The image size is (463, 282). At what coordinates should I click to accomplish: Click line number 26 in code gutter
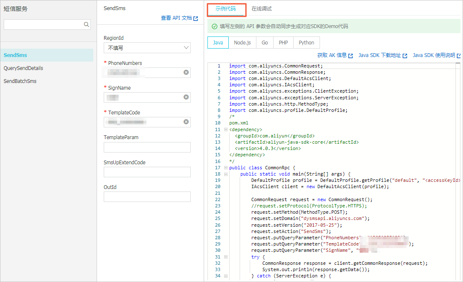pos(217,225)
